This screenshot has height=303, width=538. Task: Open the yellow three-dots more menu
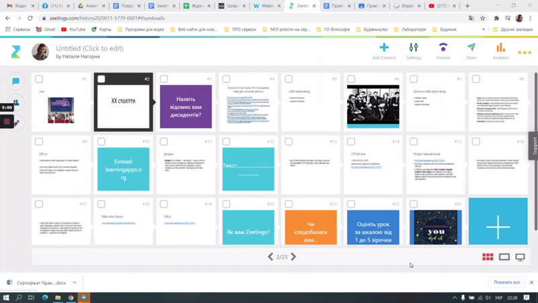[x=525, y=53]
